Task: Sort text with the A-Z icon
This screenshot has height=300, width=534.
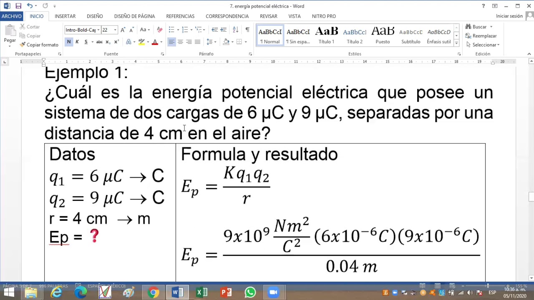Action: (x=235, y=30)
